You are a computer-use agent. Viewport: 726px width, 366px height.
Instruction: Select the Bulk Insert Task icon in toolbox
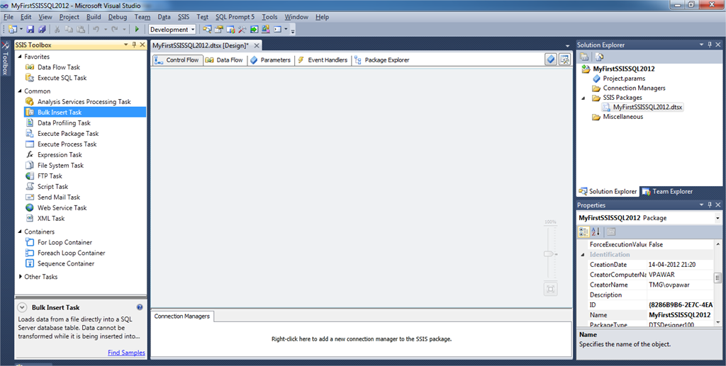30,113
